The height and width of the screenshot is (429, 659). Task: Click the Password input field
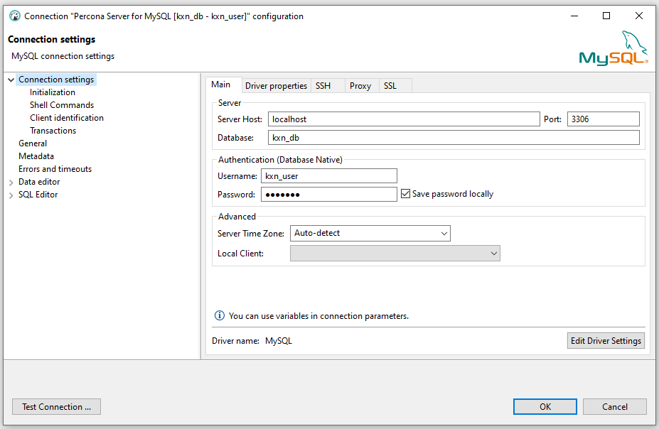point(328,194)
